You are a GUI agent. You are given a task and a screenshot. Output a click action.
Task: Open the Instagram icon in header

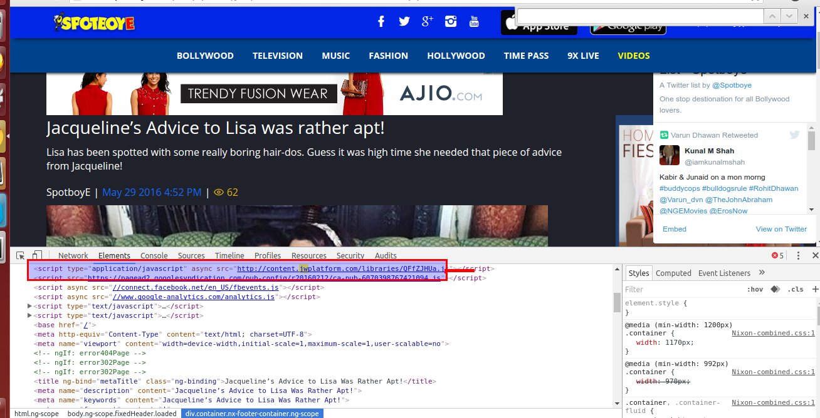[451, 22]
